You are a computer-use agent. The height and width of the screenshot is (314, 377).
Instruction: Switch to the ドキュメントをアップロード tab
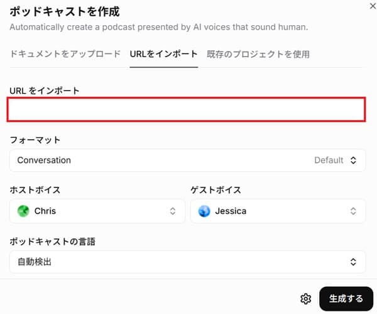coord(65,54)
